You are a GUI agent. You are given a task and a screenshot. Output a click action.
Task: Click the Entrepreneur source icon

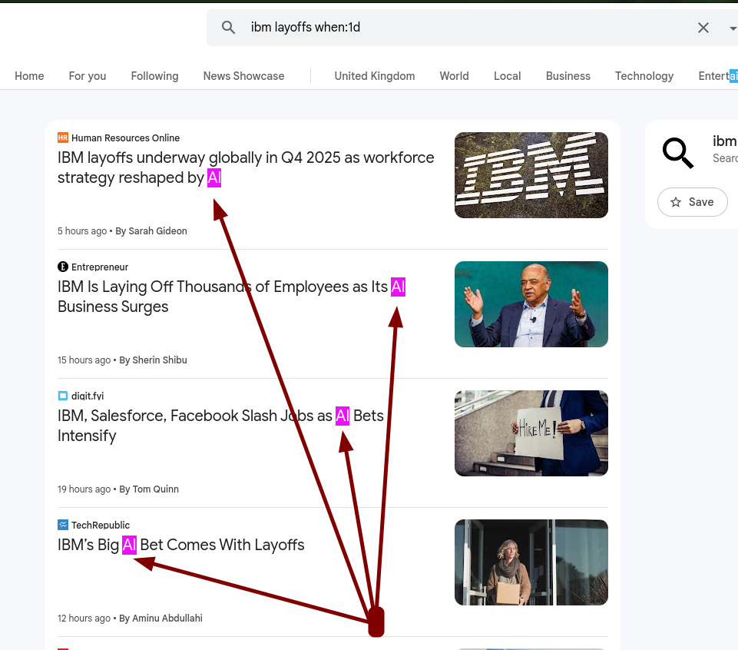click(x=63, y=267)
